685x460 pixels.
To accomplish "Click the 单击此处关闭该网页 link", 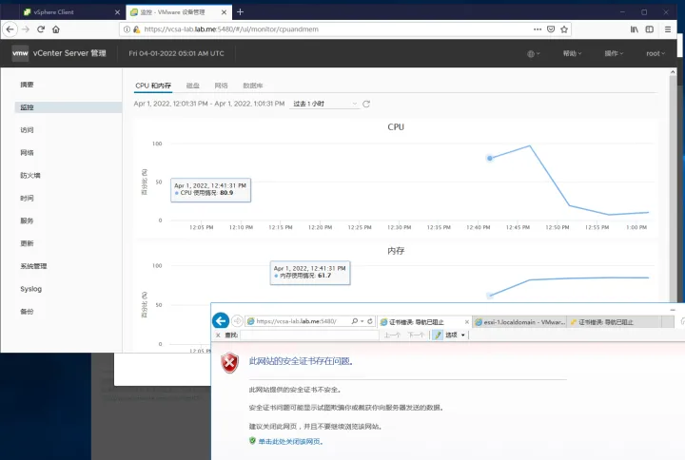I will (x=290, y=442).
